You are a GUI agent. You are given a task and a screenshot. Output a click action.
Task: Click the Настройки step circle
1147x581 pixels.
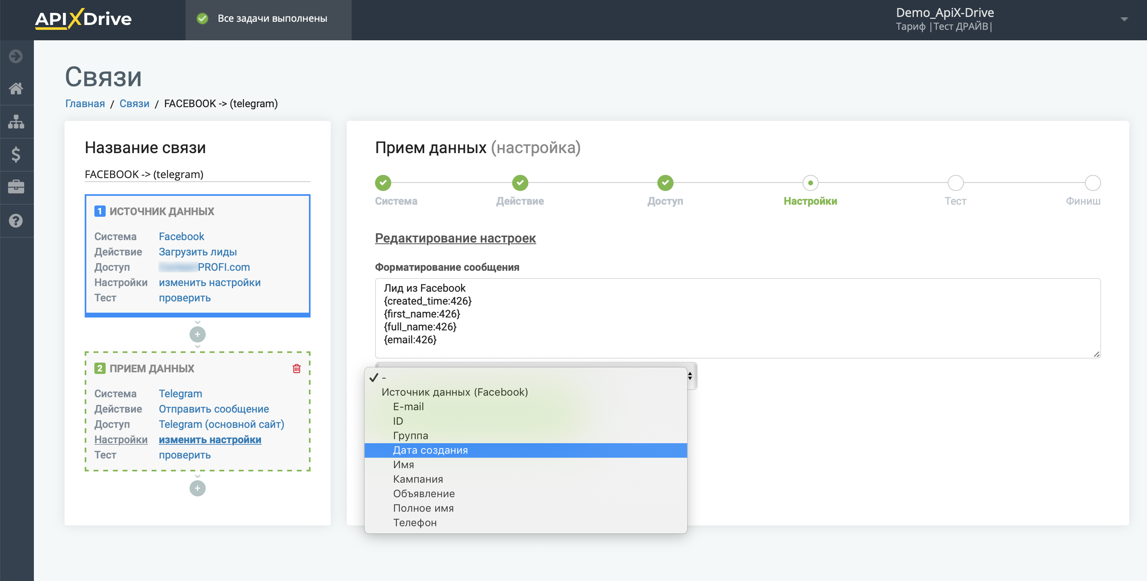click(x=810, y=183)
